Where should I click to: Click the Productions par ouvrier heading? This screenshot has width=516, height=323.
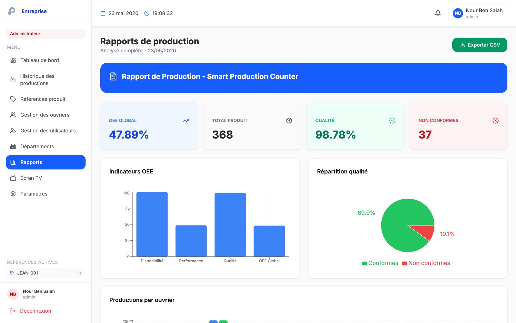142,300
